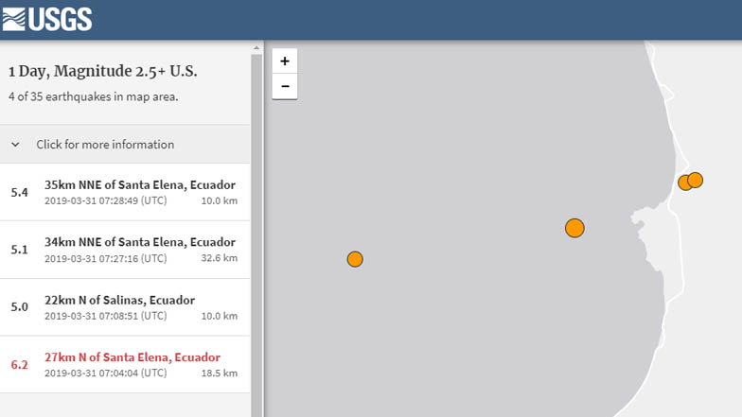Viewport: 742px width, 417px height.
Task: Select the 35km NNE of Santa Elena earthquake
Action: 139,184
